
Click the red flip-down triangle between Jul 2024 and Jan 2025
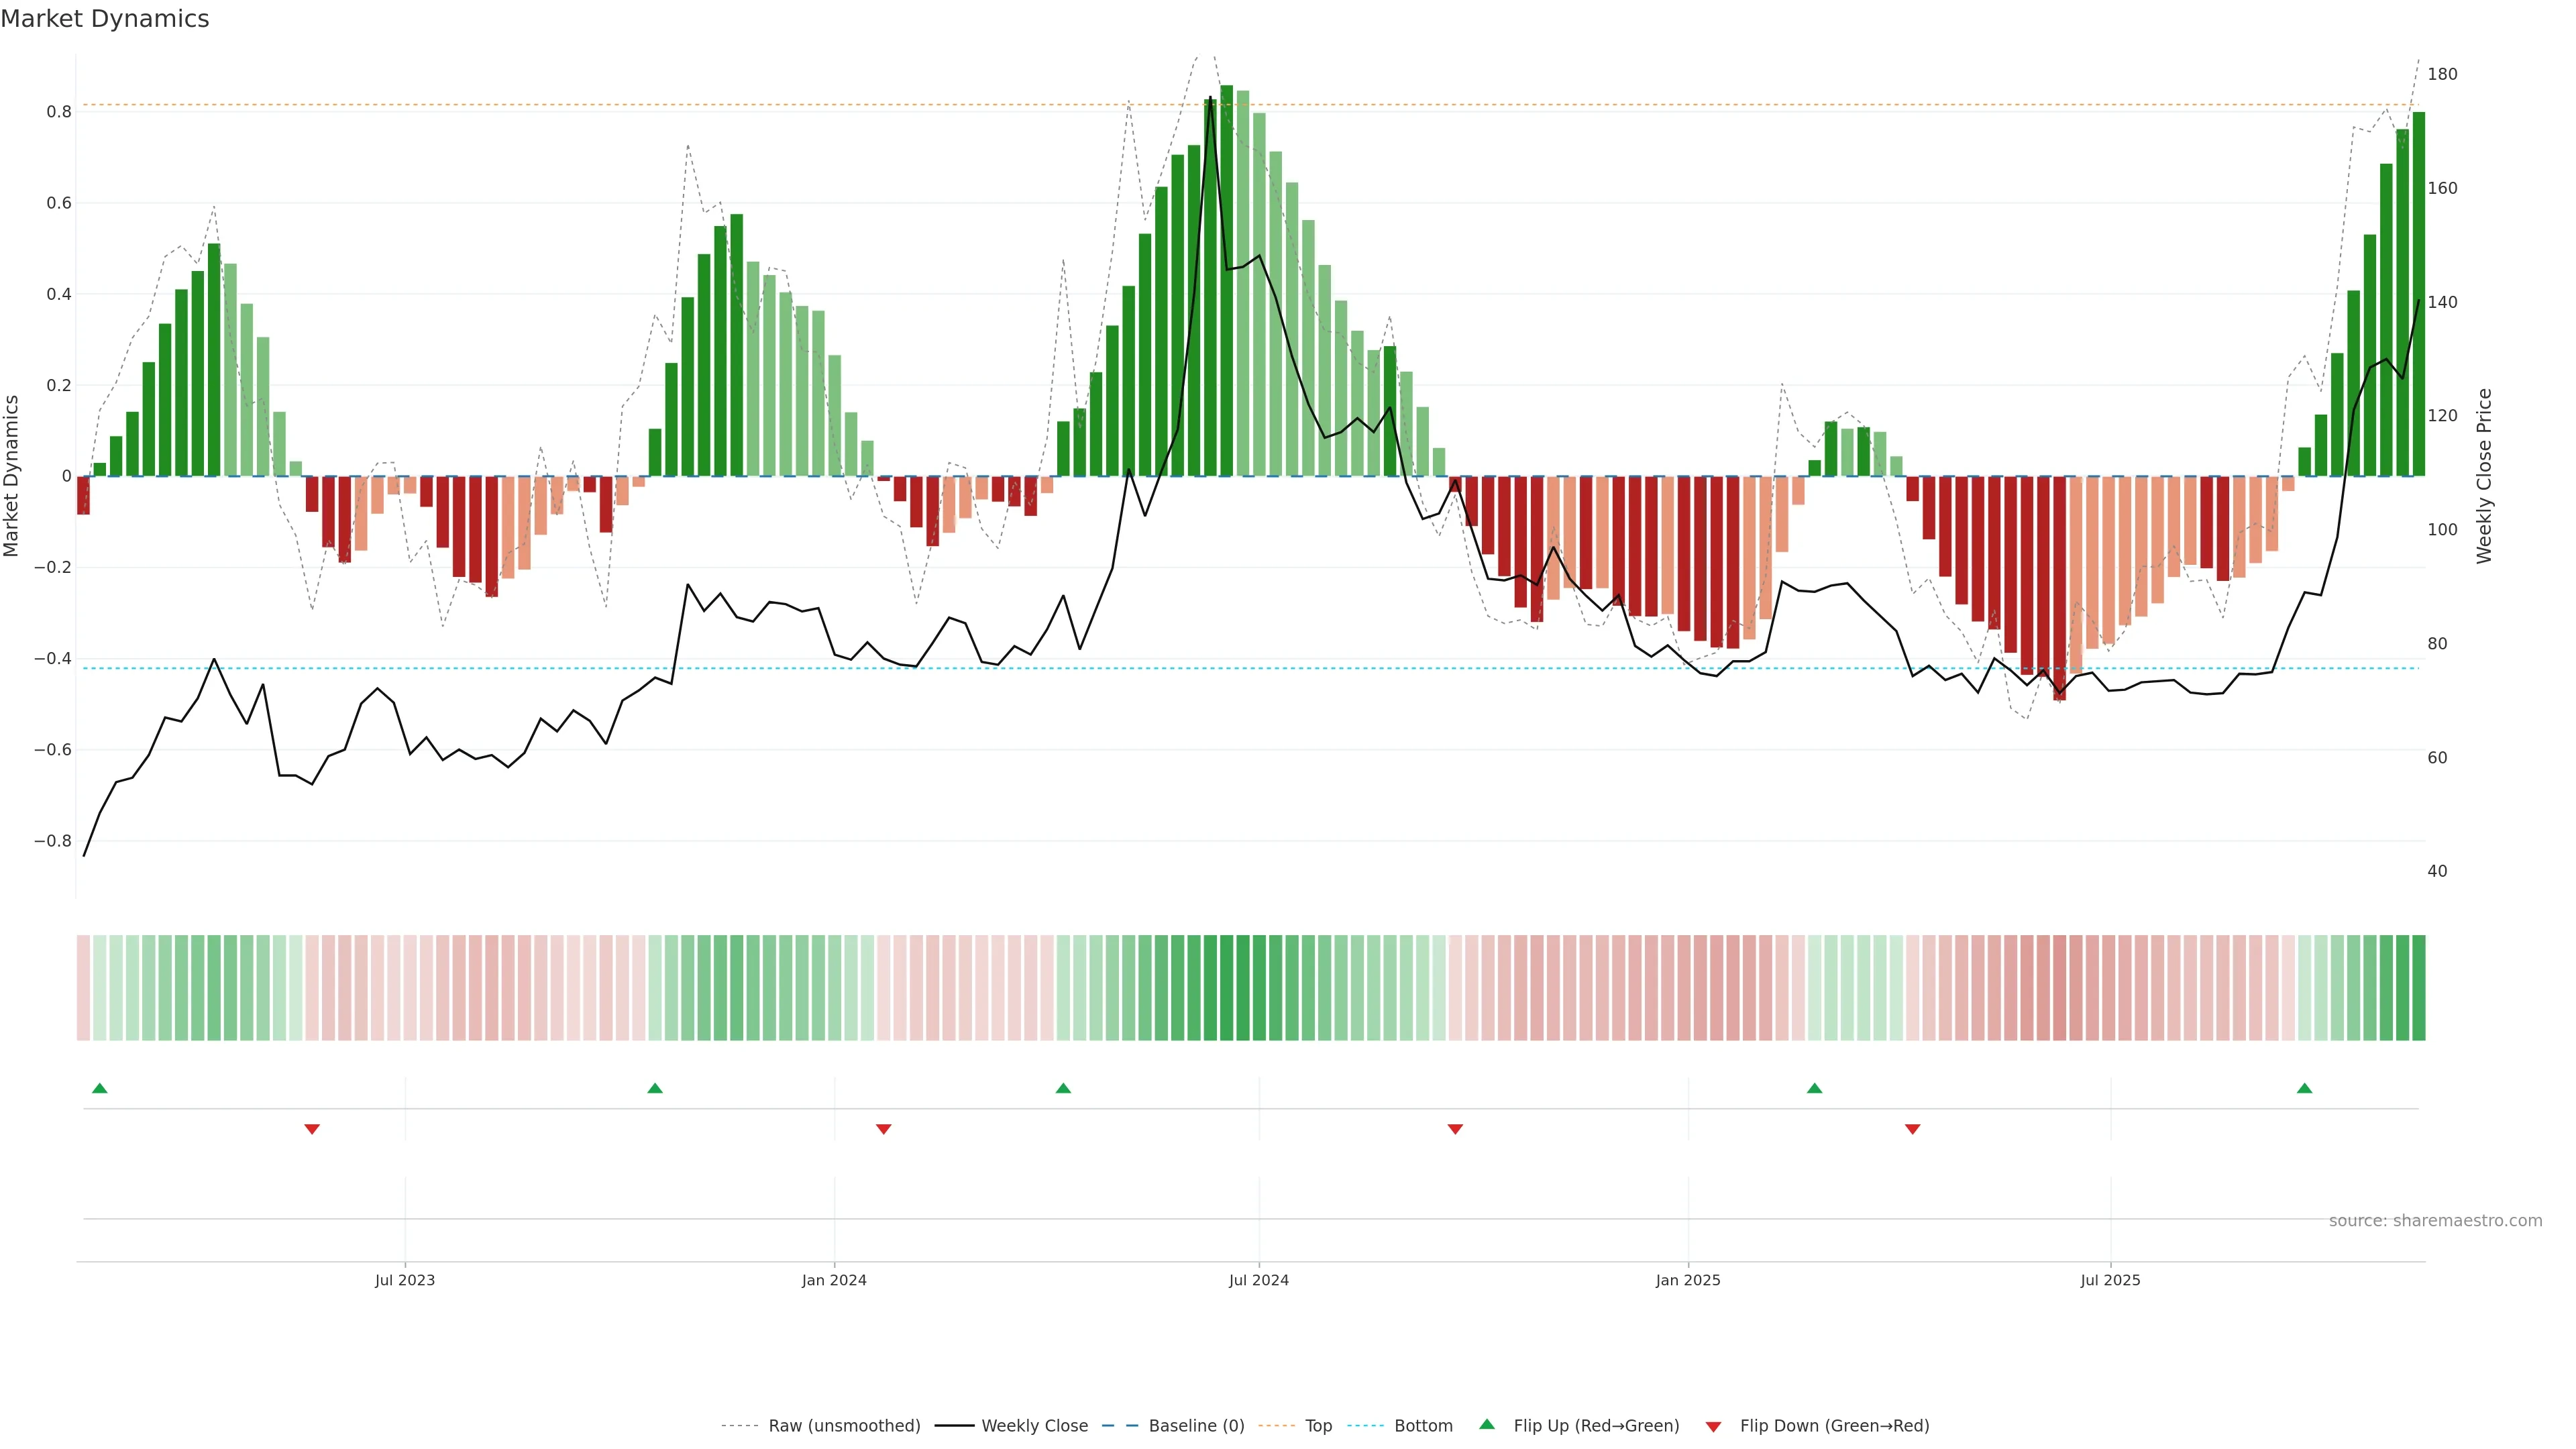(1455, 1129)
